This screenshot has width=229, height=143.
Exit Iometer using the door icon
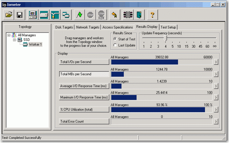(x=139, y=15)
